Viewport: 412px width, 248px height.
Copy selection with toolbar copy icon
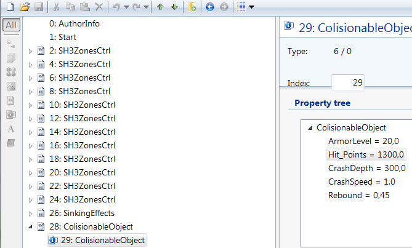point(70,7)
